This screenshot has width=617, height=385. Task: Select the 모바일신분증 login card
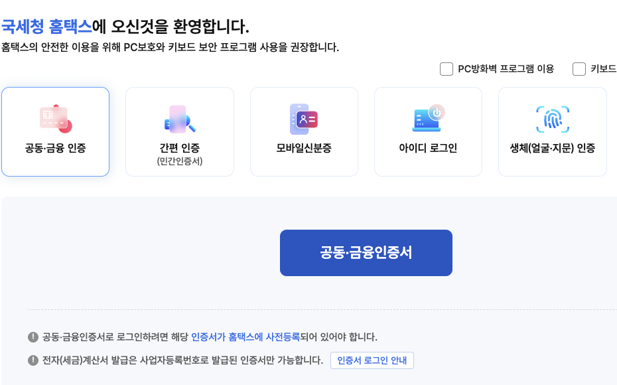[304, 131]
